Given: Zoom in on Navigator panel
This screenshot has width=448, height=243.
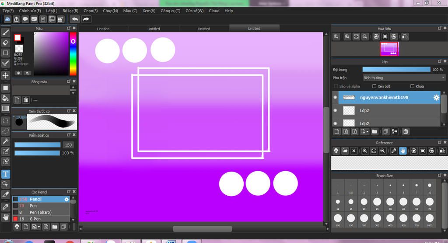Looking at the screenshot, I should 347,37.
